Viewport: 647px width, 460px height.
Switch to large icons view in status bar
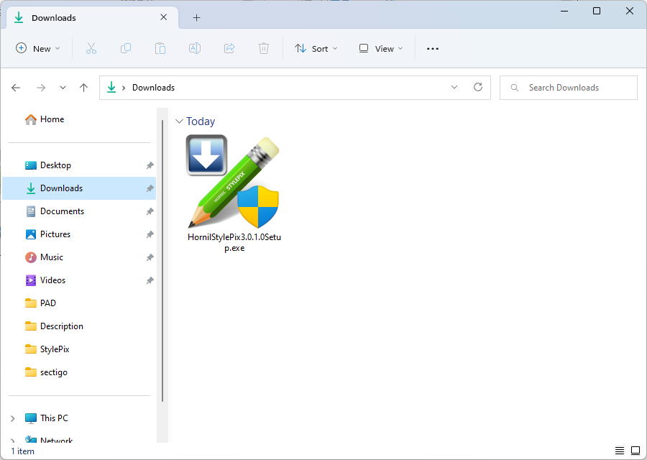(635, 451)
